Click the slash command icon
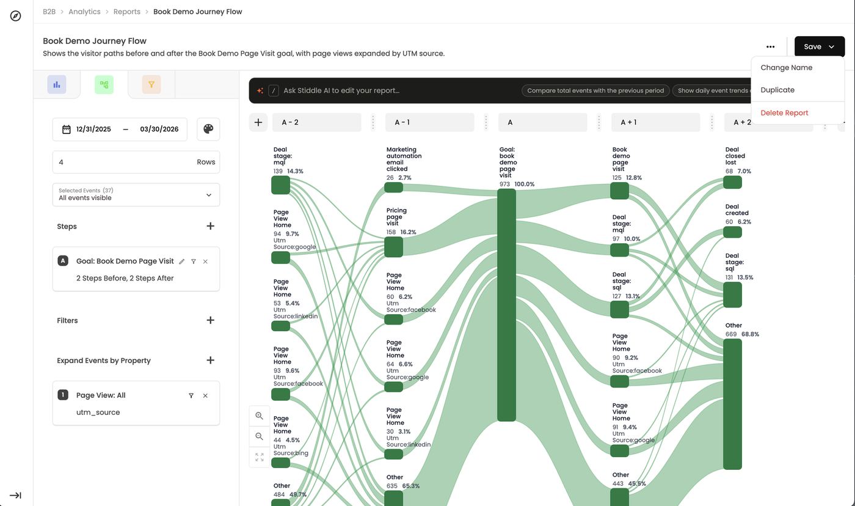 (274, 90)
